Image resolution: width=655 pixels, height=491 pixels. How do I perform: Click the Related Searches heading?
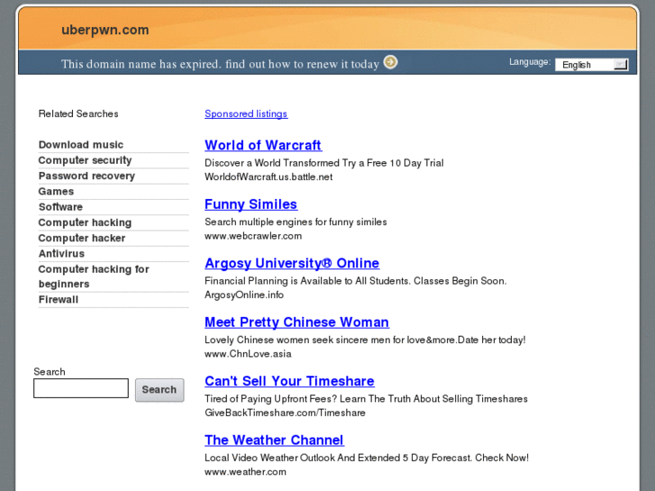(78, 114)
